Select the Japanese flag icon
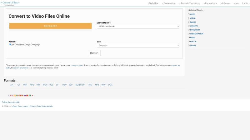Screen dimensions: 250x140 [32, 96]
